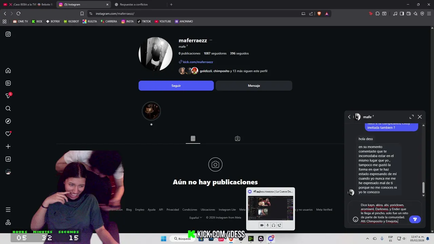434x244 pixels.
Task: Open Brave Shields lion icon
Action: click(x=319, y=14)
